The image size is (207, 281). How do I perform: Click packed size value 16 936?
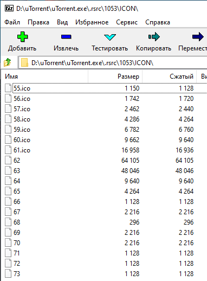tap(185, 150)
